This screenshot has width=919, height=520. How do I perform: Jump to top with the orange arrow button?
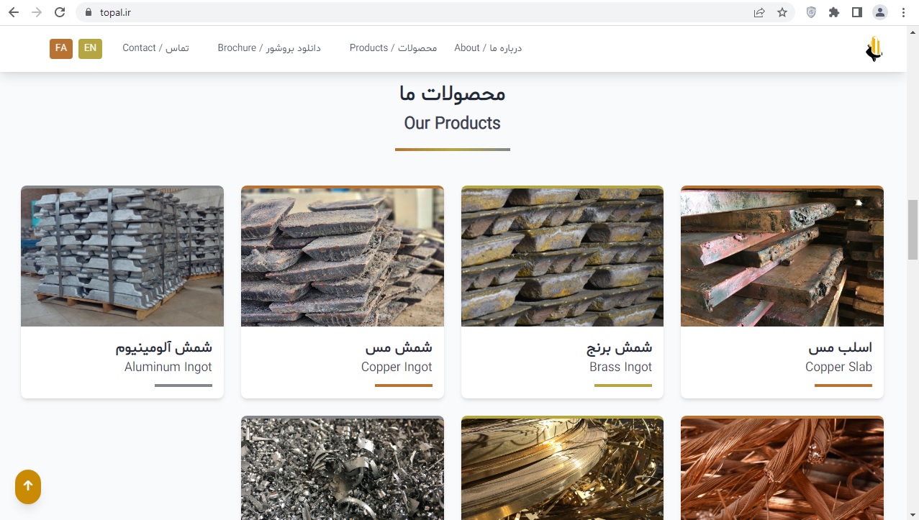28,487
